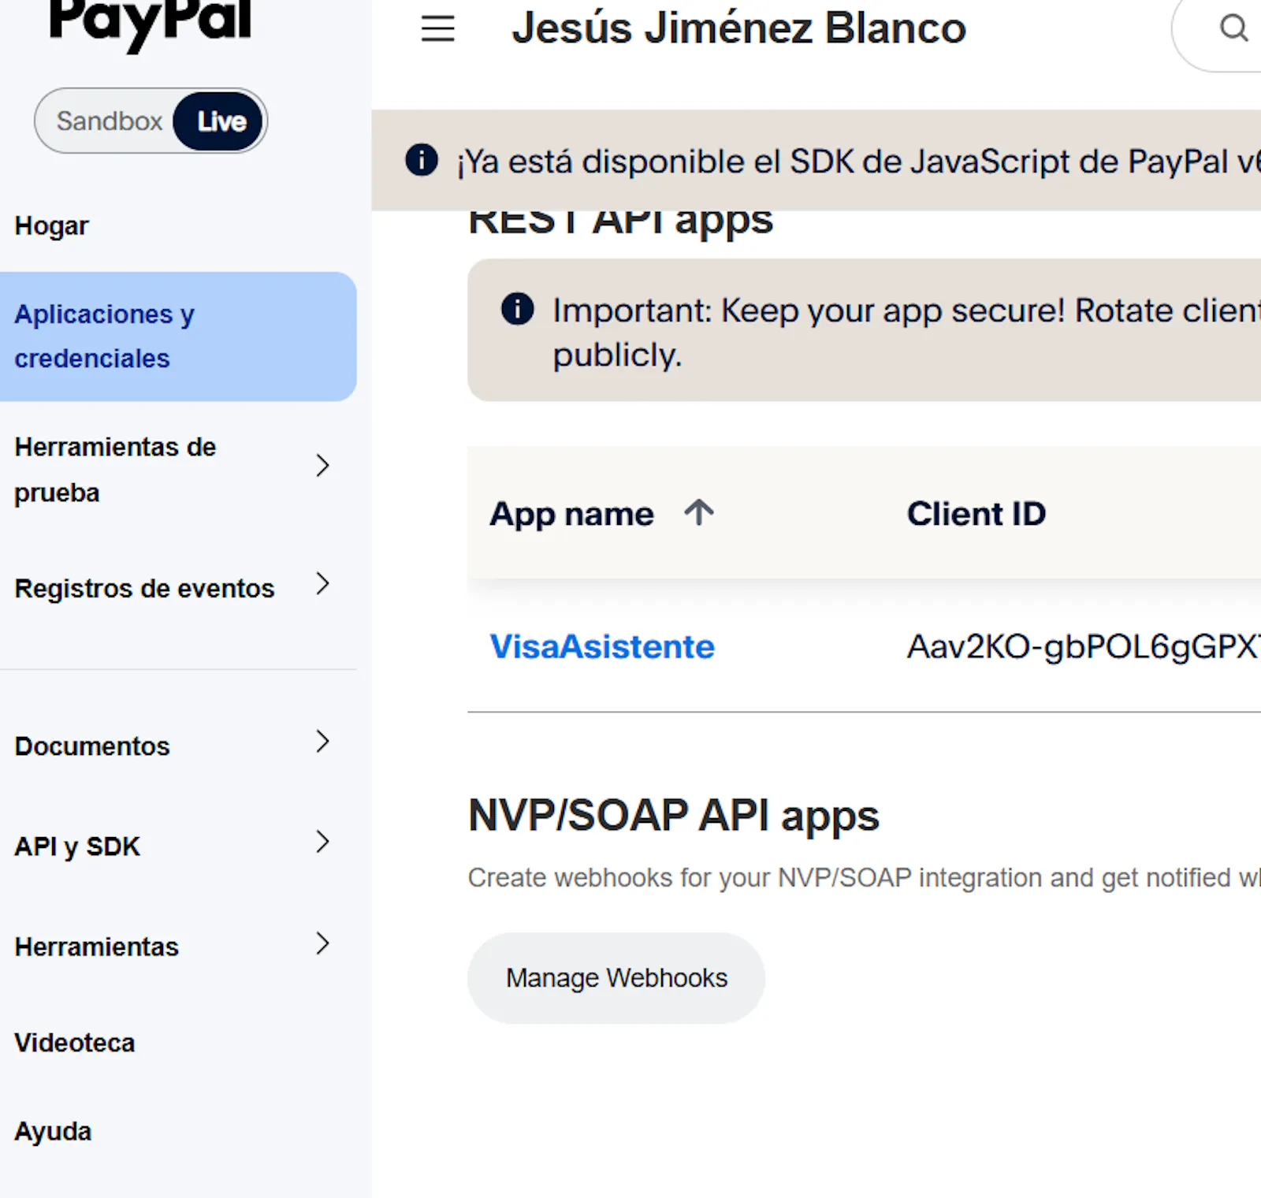
Task: Expand Documentos chevron
Action: tap(322, 741)
